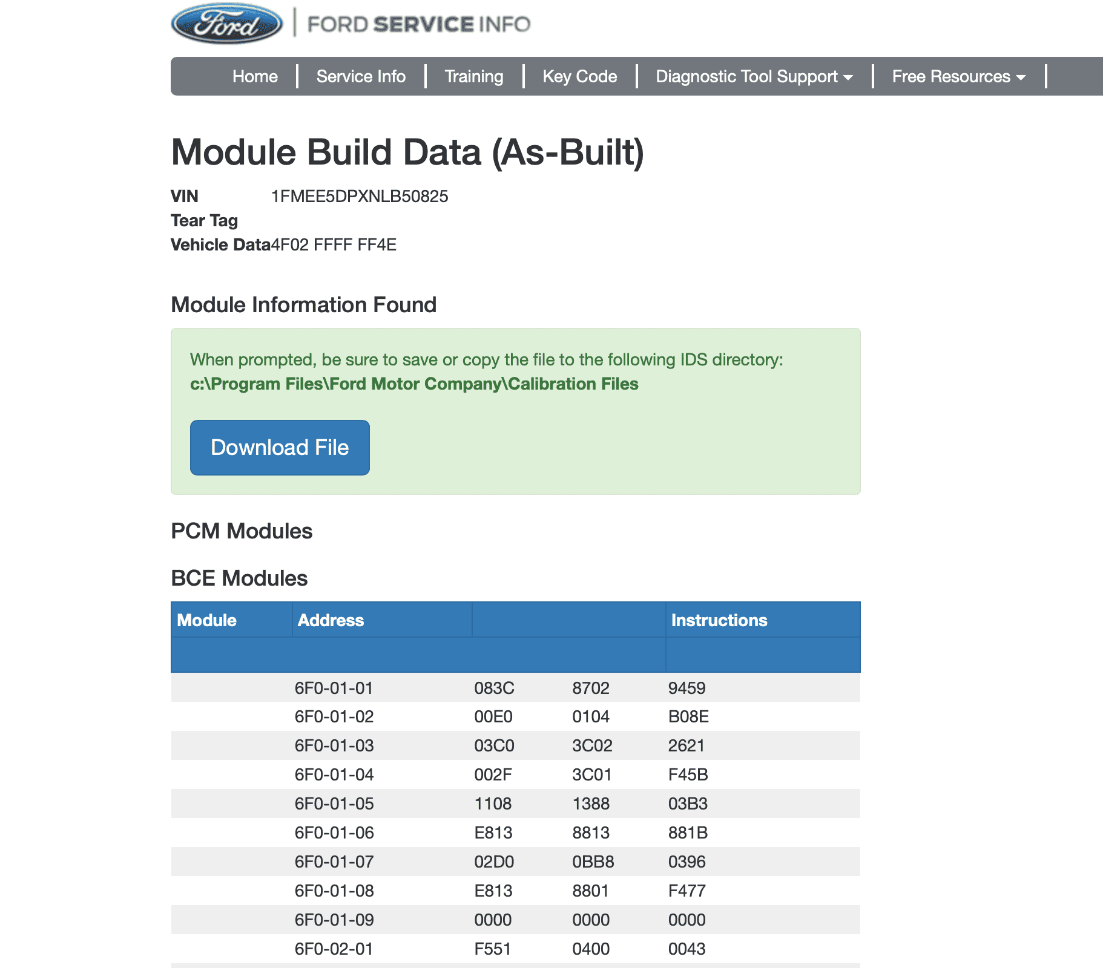Click value 0043 in row 6F0-02-01
1103x968 pixels.
[687, 949]
